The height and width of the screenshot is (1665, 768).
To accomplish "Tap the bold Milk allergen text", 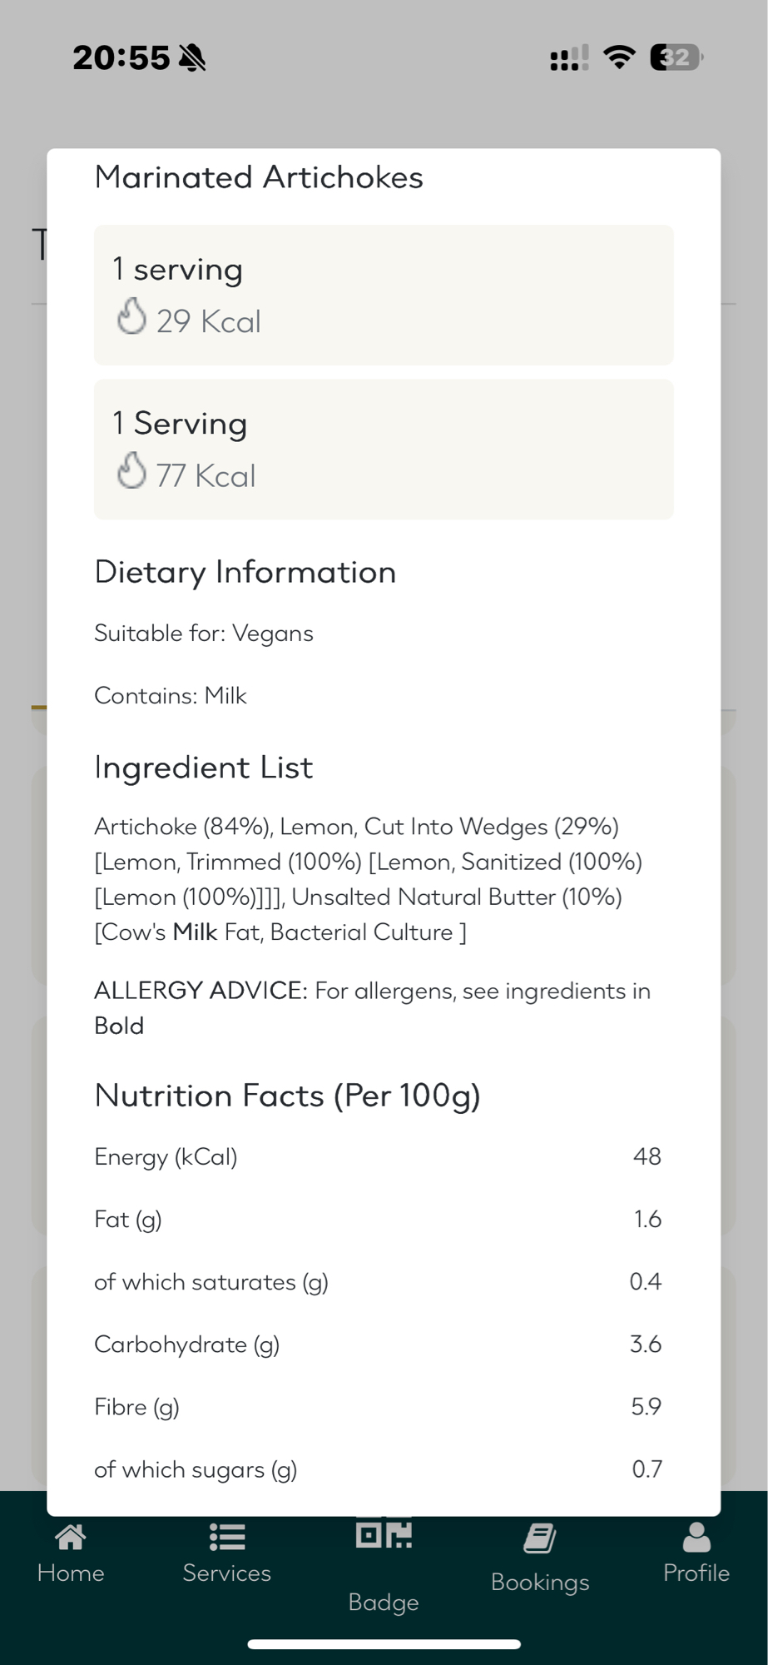I will click(195, 932).
